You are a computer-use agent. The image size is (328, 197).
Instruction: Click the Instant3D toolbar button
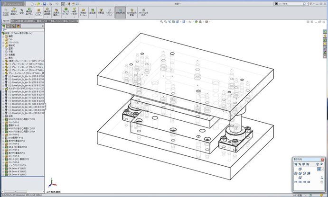click(x=120, y=12)
